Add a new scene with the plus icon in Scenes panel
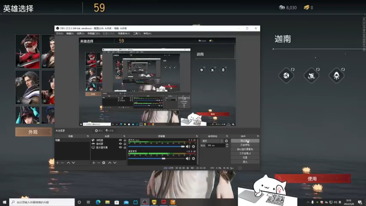Viewport: 366px width, 206px height. click(58, 163)
